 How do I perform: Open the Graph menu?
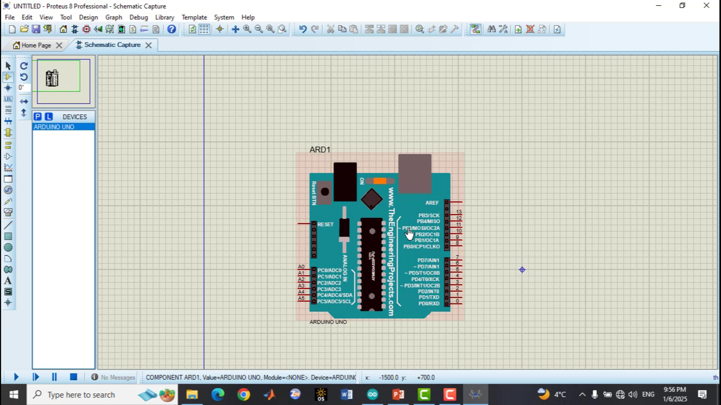[x=113, y=17]
